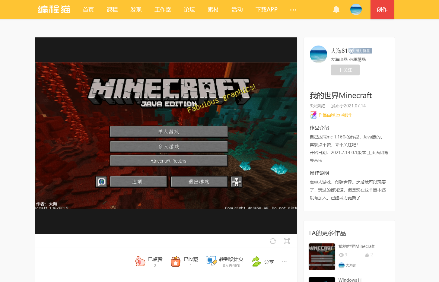This screenshot has width=439, height=282.
Task: Open 我的世界Minecraft title link in 更多作品
Action: pos(356,246)
